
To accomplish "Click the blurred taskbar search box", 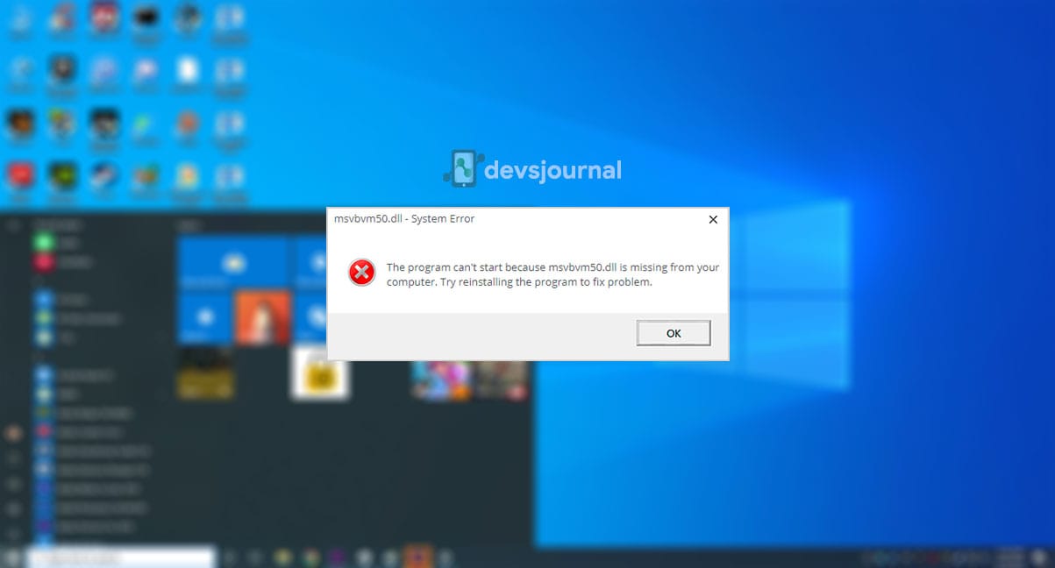I will pos(120,557).
